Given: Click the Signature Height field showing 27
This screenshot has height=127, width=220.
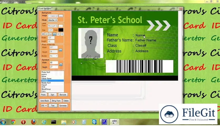Looking at the screenshot, I should (x=54, y=67).
